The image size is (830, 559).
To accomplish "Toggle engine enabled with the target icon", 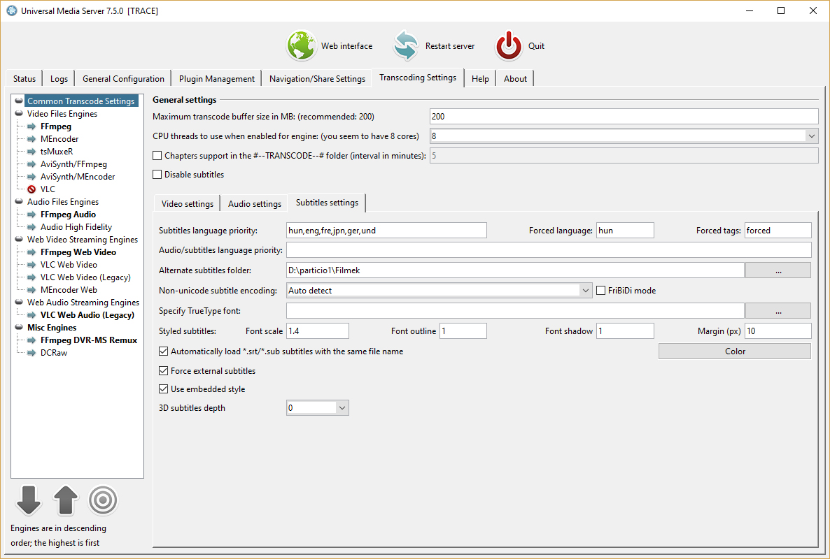I will click(103, 500).
